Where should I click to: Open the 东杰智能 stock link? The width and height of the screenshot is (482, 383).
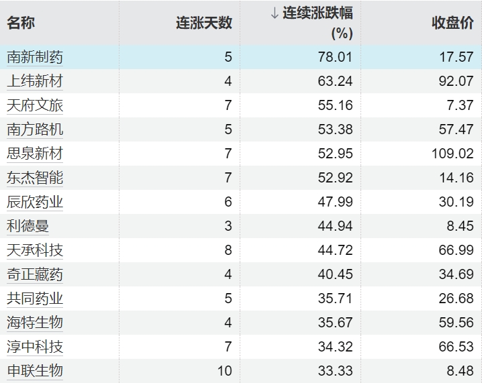(35, 178)
